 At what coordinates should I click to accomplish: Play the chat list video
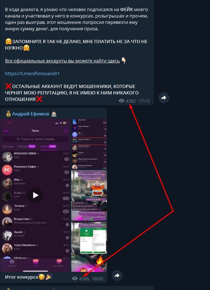pos(35,195)
